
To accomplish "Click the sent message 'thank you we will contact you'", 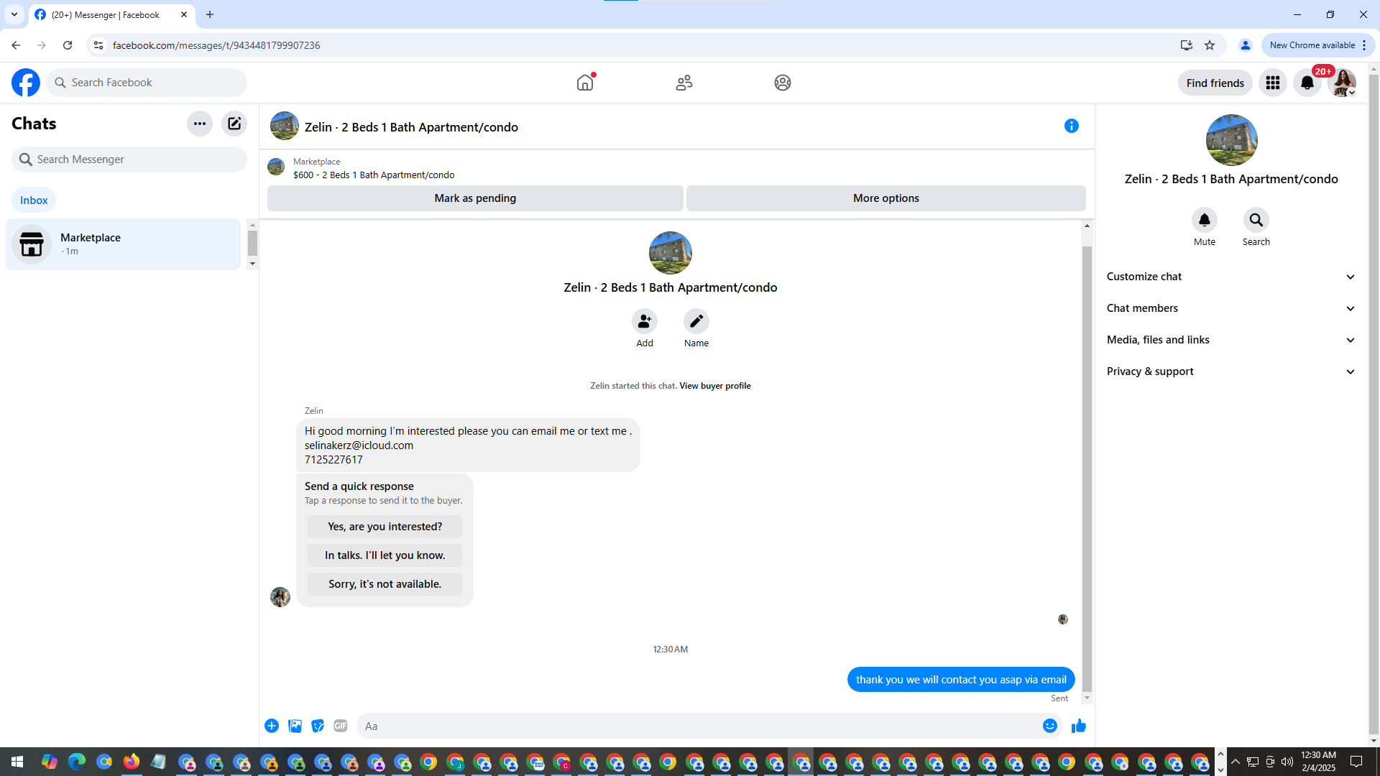I will click(961, 680).
